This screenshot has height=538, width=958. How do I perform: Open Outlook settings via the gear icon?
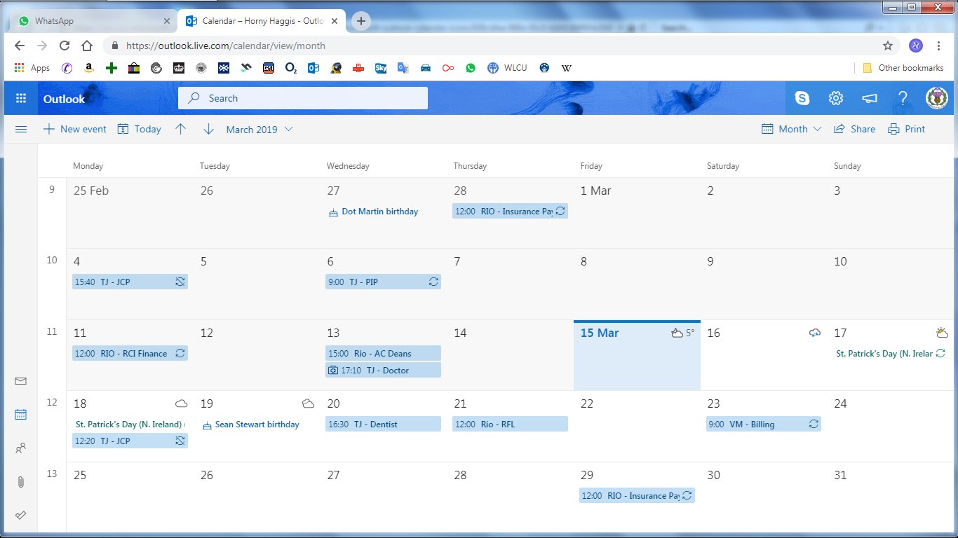click(x=836, y=98)
